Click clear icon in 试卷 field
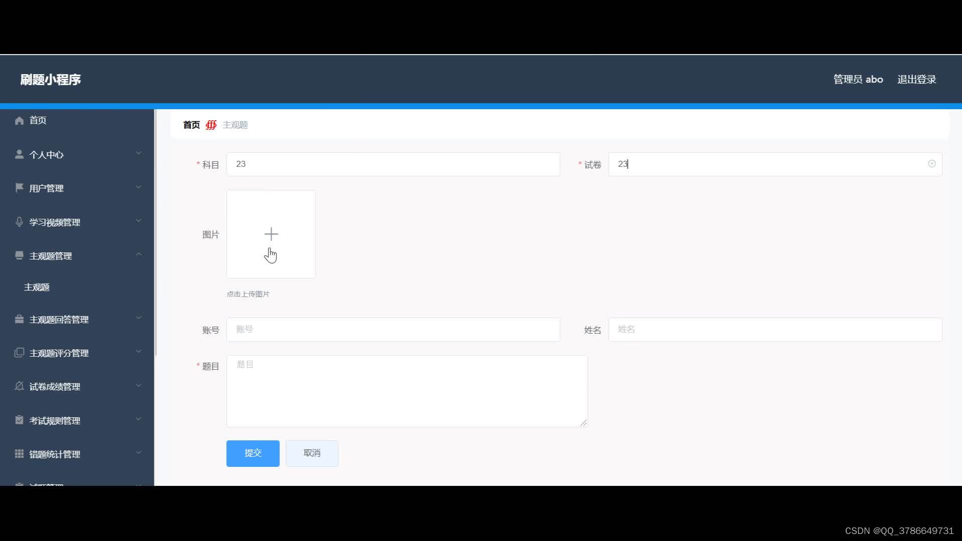The width and height of the screenshot is (962, 541). click(931, 164)
